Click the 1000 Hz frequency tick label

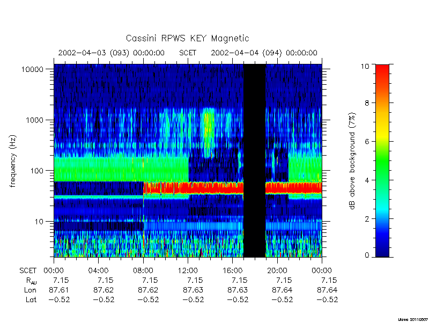34,120
